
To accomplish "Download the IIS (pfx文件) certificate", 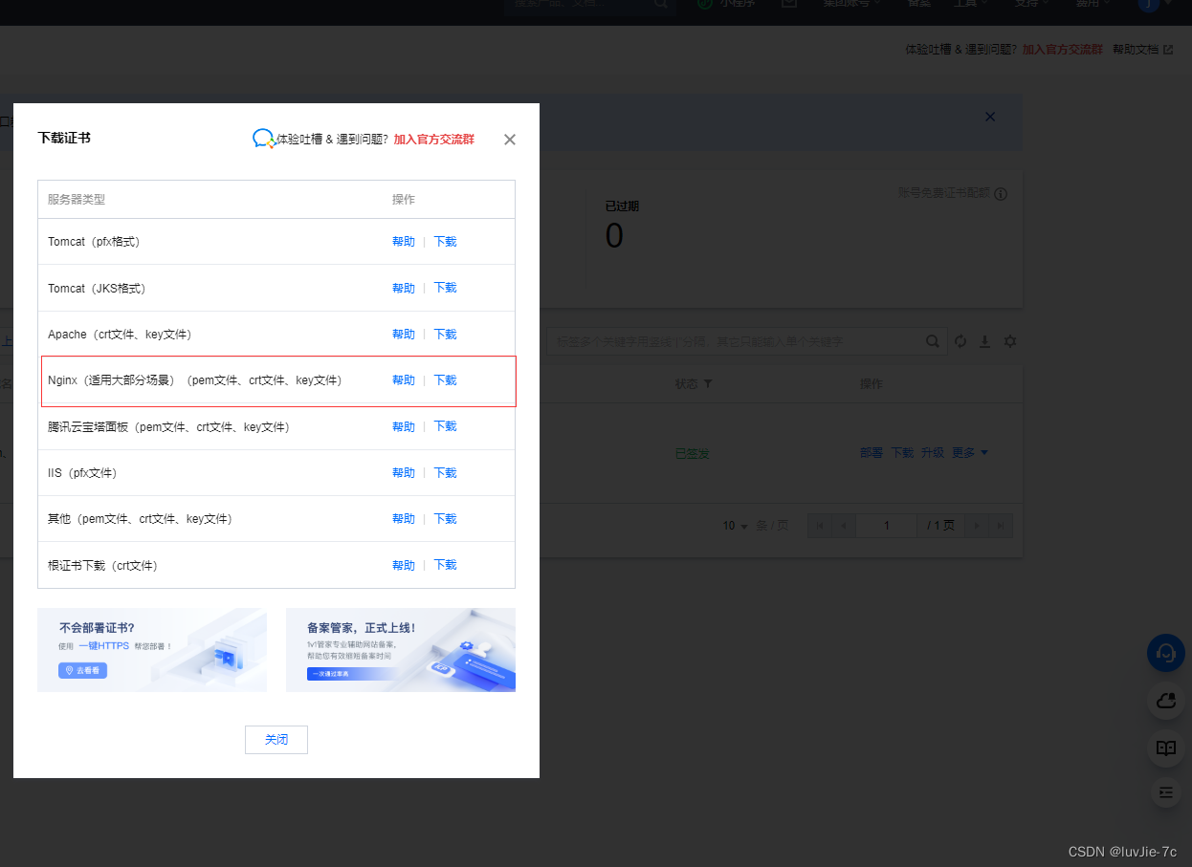I will [x=445, y=473].
